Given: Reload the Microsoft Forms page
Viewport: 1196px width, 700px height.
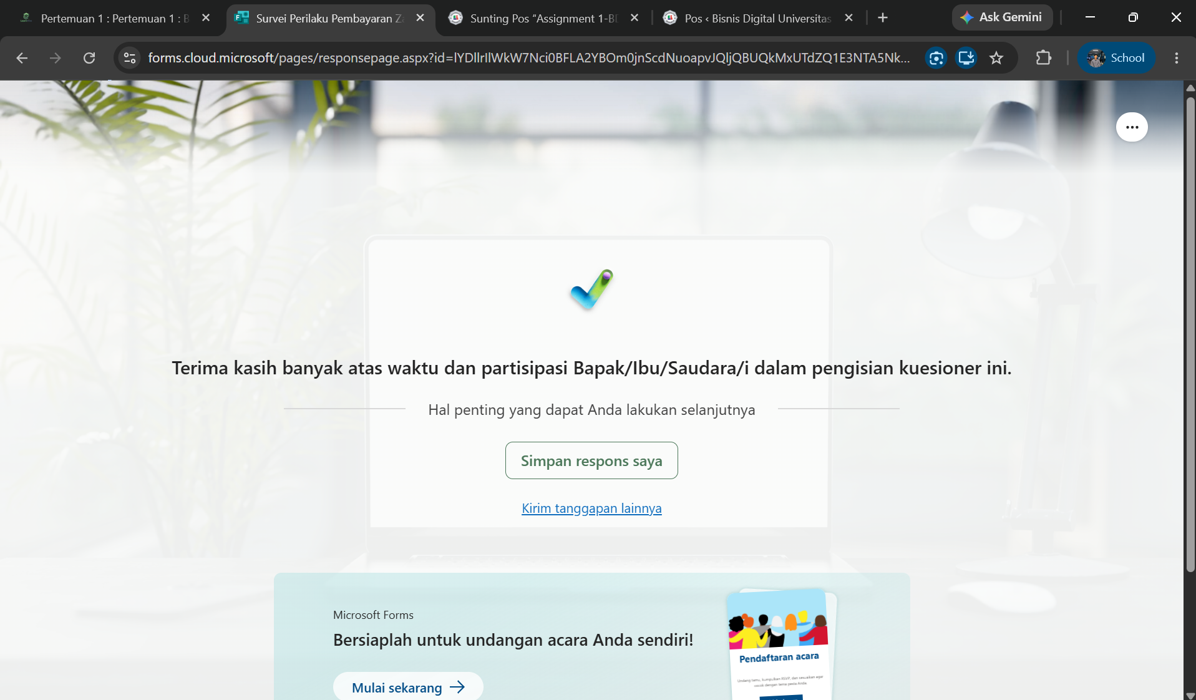Looking at the screenshot, I should 89,58.
